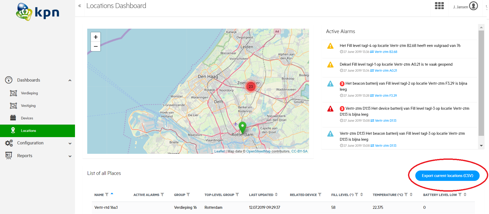This screenshot has height=214, width=489.
Task: Open Vertr-ztm B2.68 alarm link
Action: click(386, 52)
